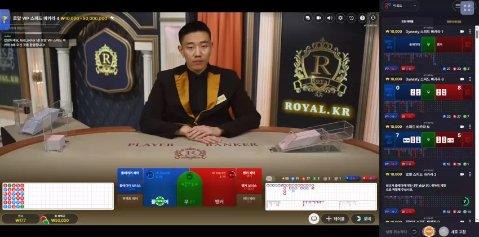479x237 pixels.
Task: Click the undo arrow icon in side panel
Action: coord(414,231)
